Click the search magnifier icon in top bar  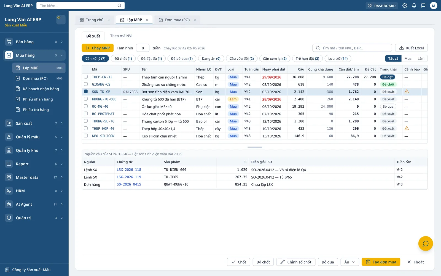click(119, 6)
